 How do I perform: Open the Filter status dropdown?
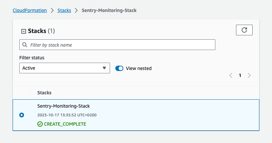tap(64, 68)
